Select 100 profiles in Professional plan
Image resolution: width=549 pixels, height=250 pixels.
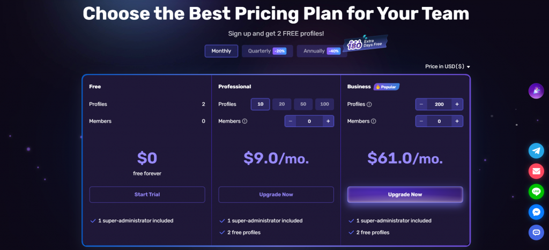coord(324,104)
